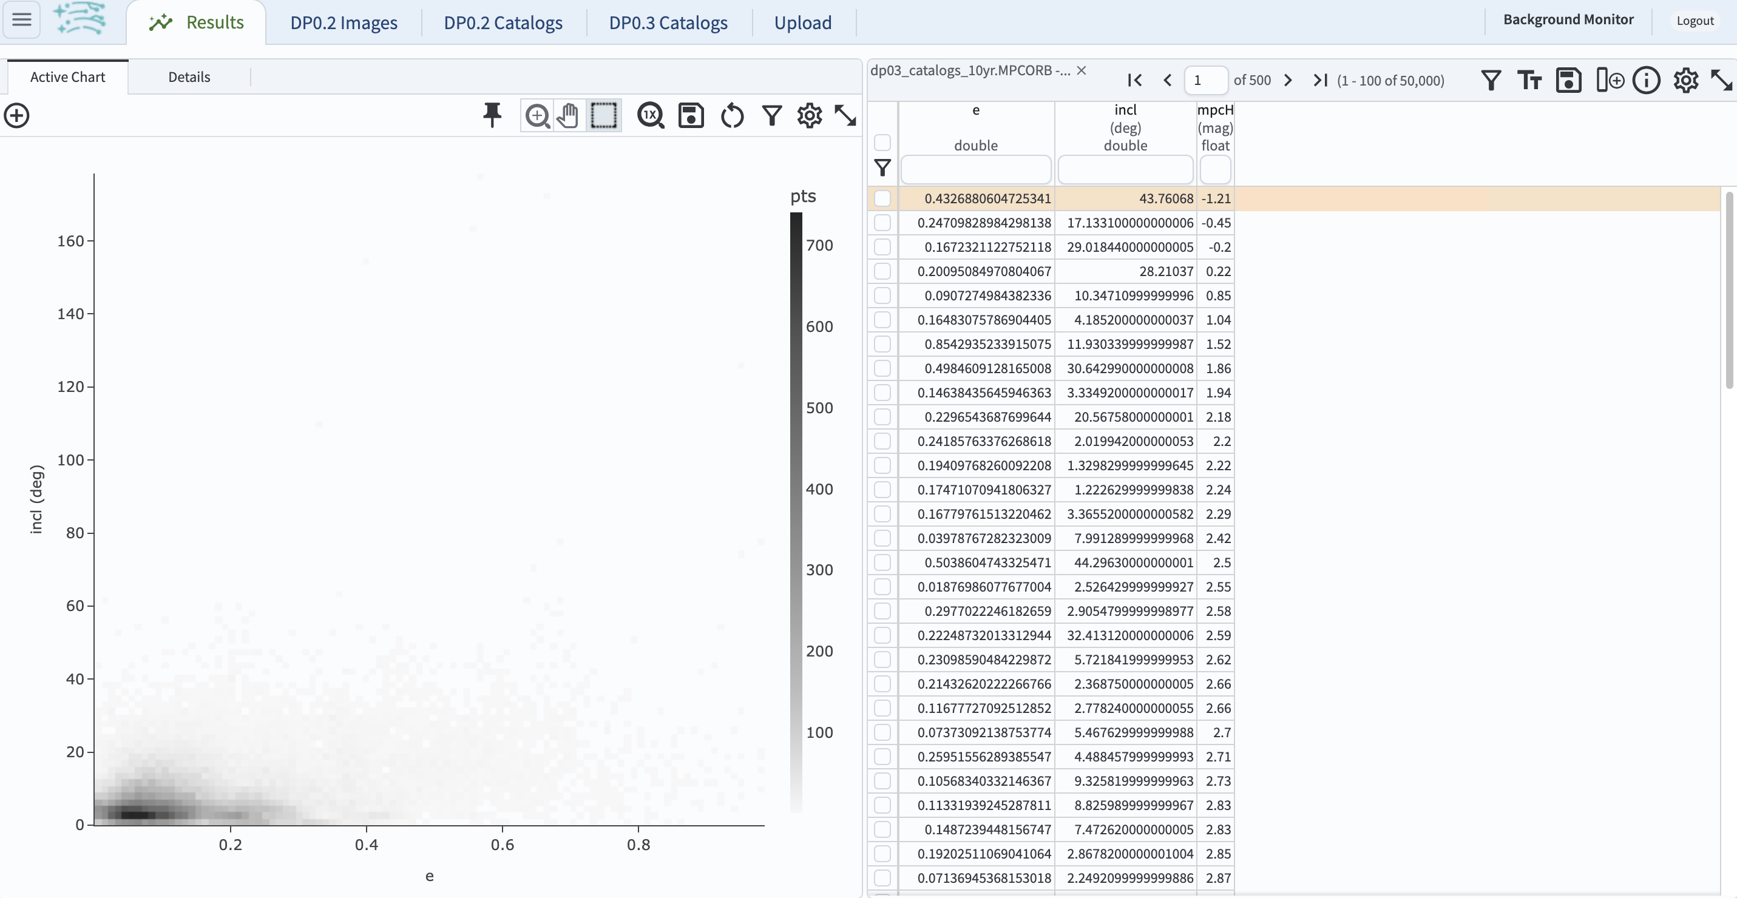Open the hamburger menu
1737x898 pixels.
22,19
